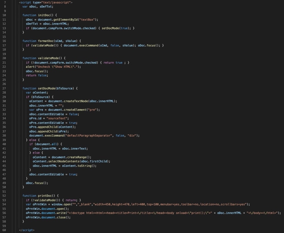This screenshot has height=233, width=284.
Task: Click 'oDoc.contentEditable = true;' on line 47
Action: point(54,175)
